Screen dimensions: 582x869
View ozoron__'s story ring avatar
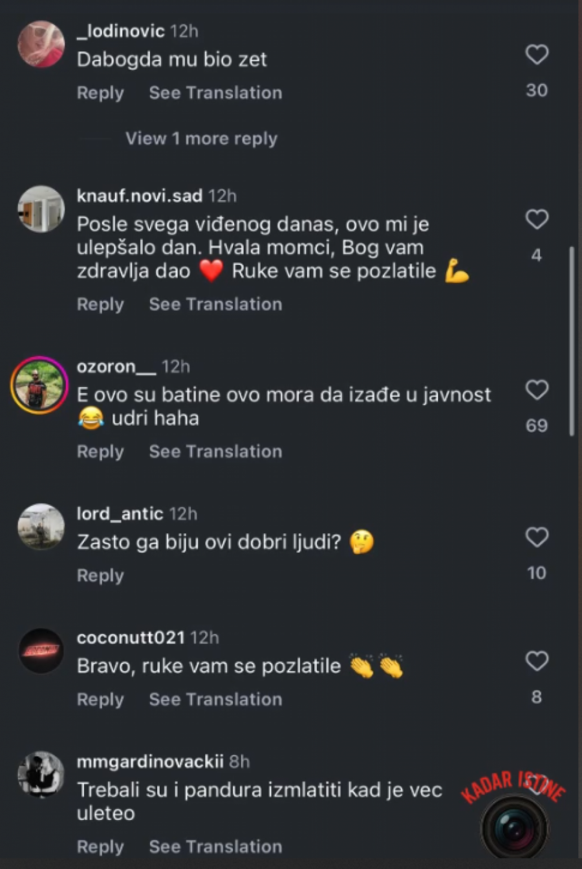[x=39, y=385]
